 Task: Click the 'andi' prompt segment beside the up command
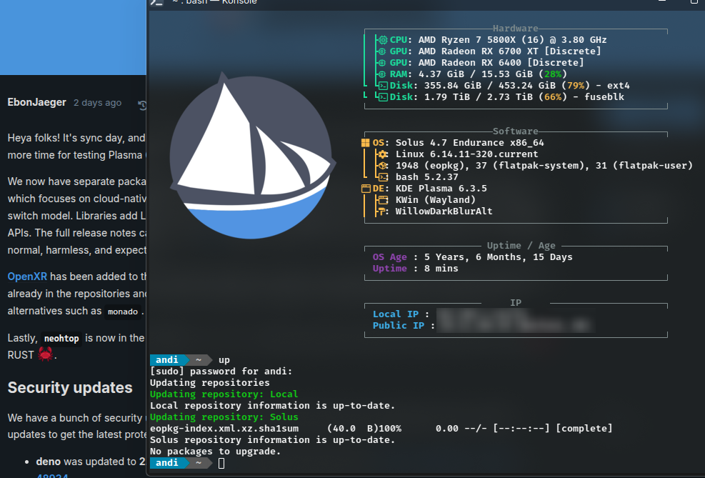pos(167,359)
